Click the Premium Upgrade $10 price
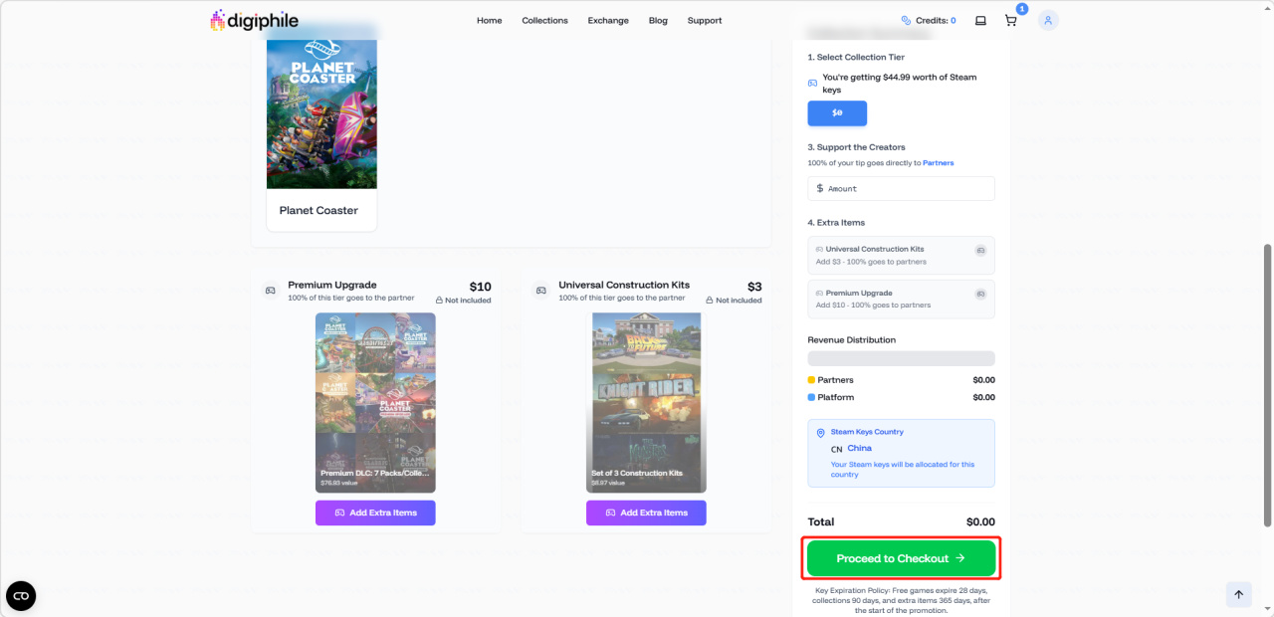This screenshot has height=617, width=1274. coord(480,287)
